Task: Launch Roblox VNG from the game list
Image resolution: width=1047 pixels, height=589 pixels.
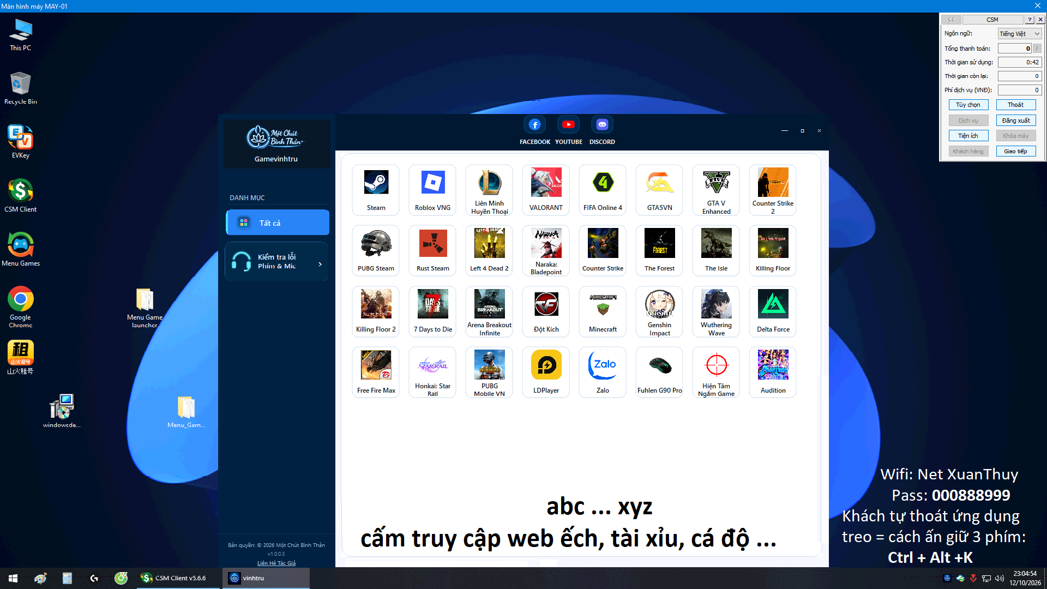Action: click(432, 190)
